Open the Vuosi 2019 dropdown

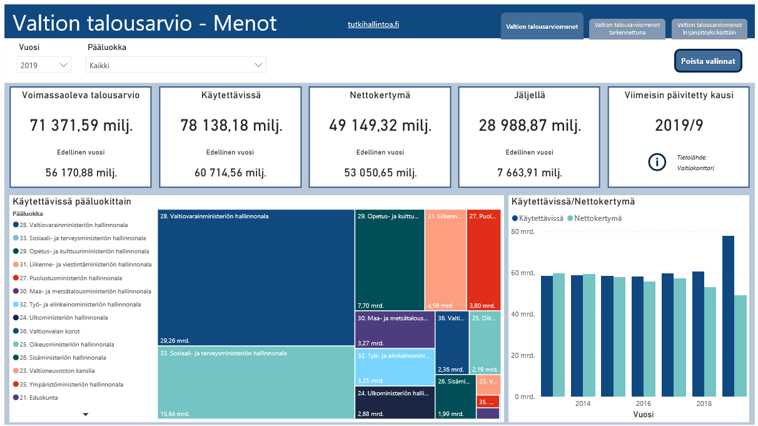44,64
